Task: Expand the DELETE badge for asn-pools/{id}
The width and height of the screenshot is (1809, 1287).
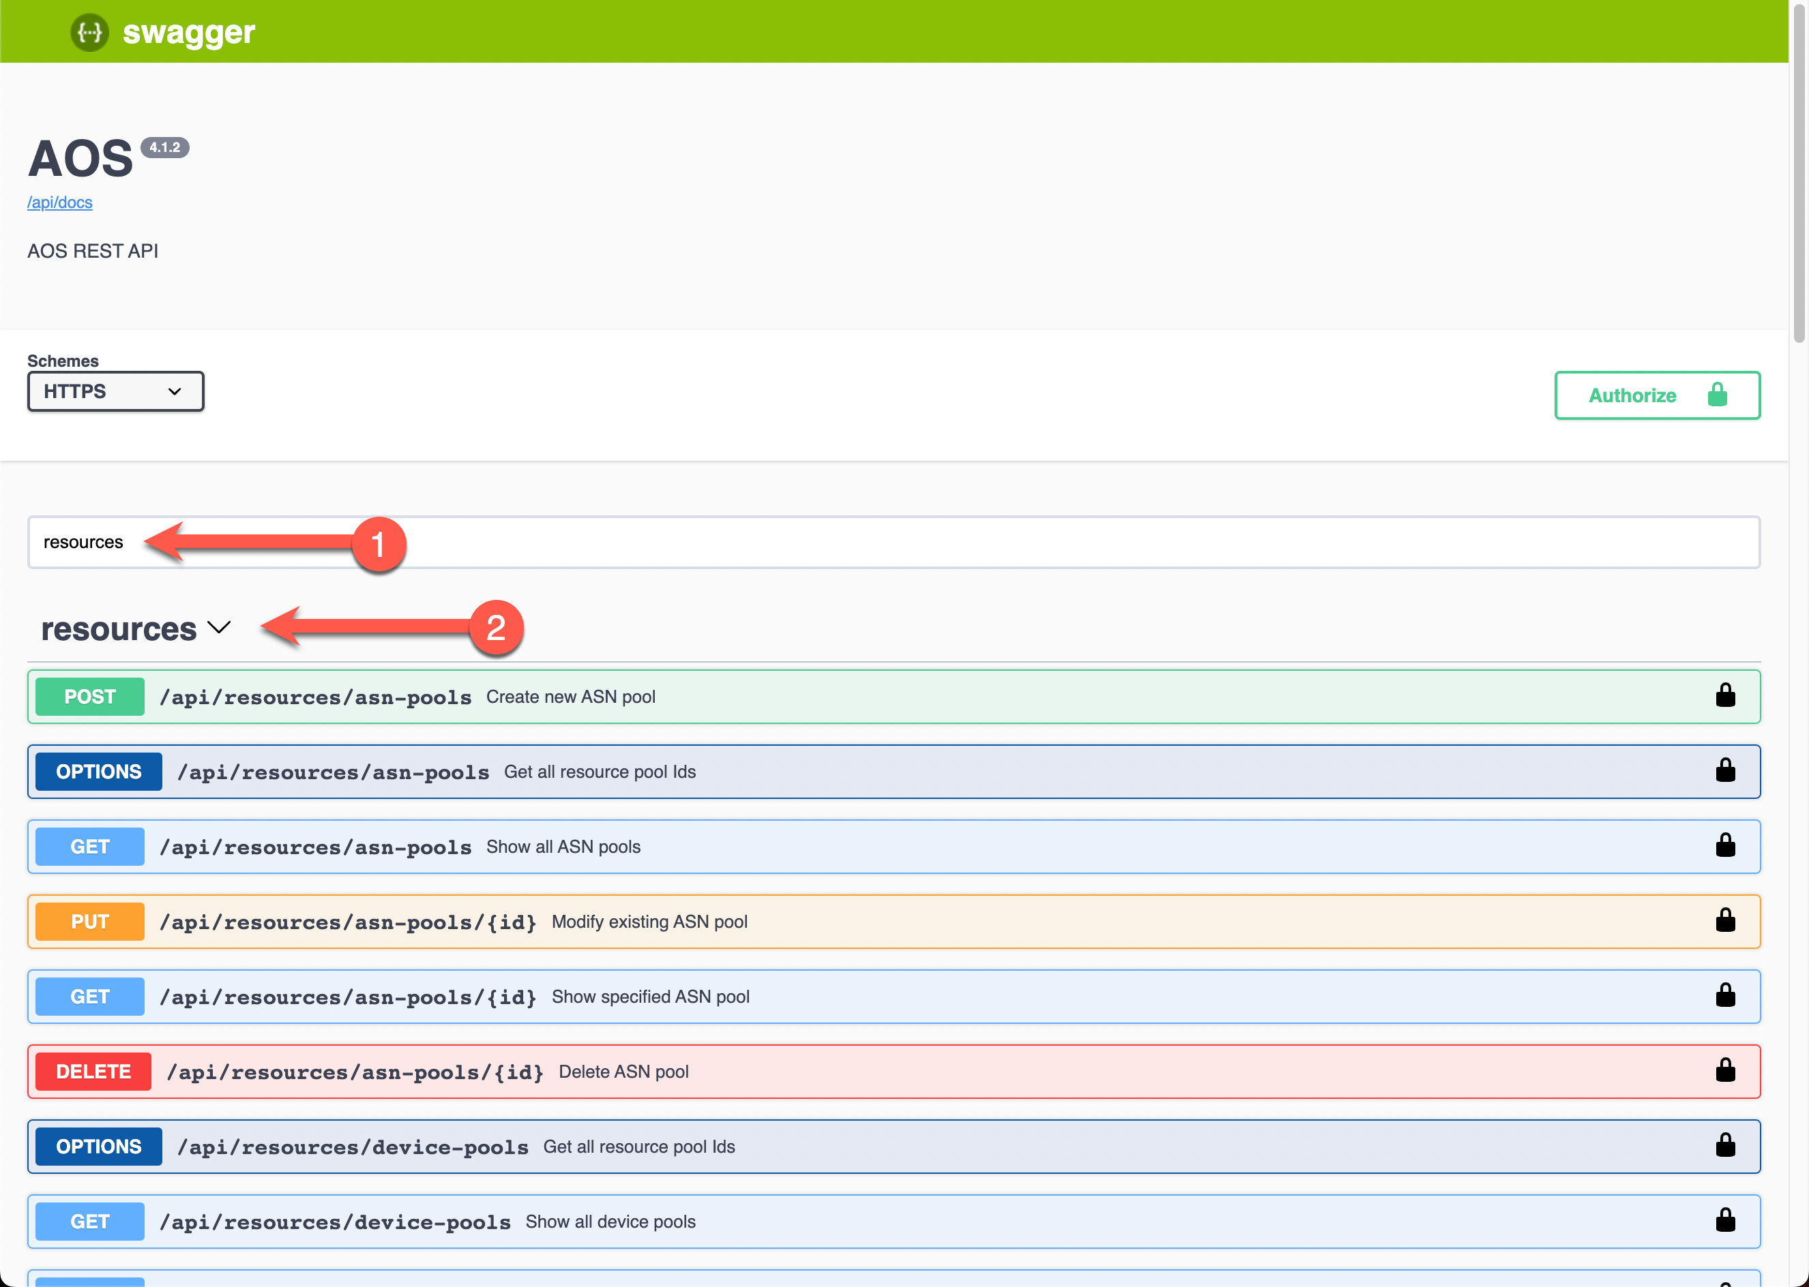Action: point(93,1072)
